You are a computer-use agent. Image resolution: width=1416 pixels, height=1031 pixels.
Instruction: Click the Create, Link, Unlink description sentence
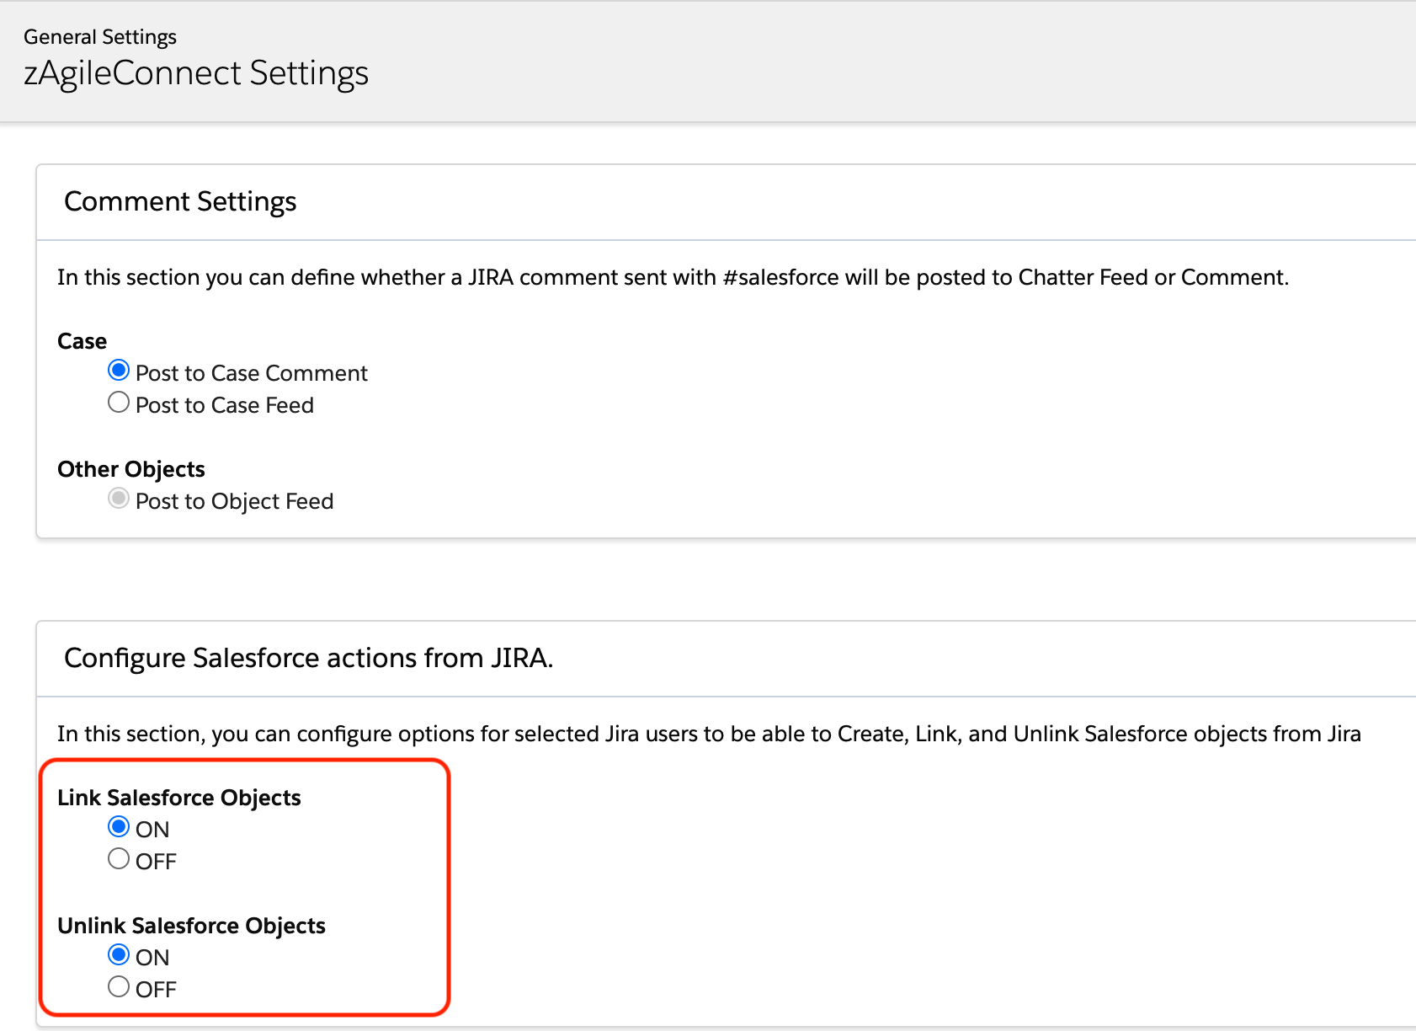[x=708, y=734]
